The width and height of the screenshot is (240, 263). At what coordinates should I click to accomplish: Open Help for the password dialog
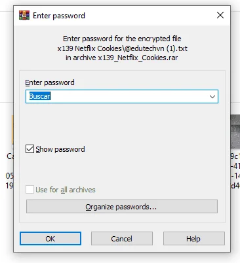click(x=193, y=239)
